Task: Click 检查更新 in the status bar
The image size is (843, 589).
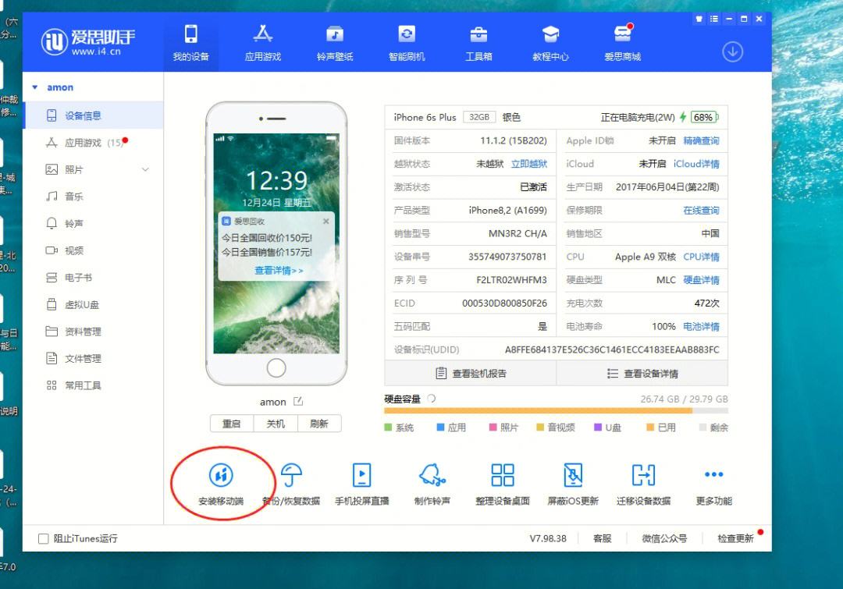Action: [x=735, y=538]
